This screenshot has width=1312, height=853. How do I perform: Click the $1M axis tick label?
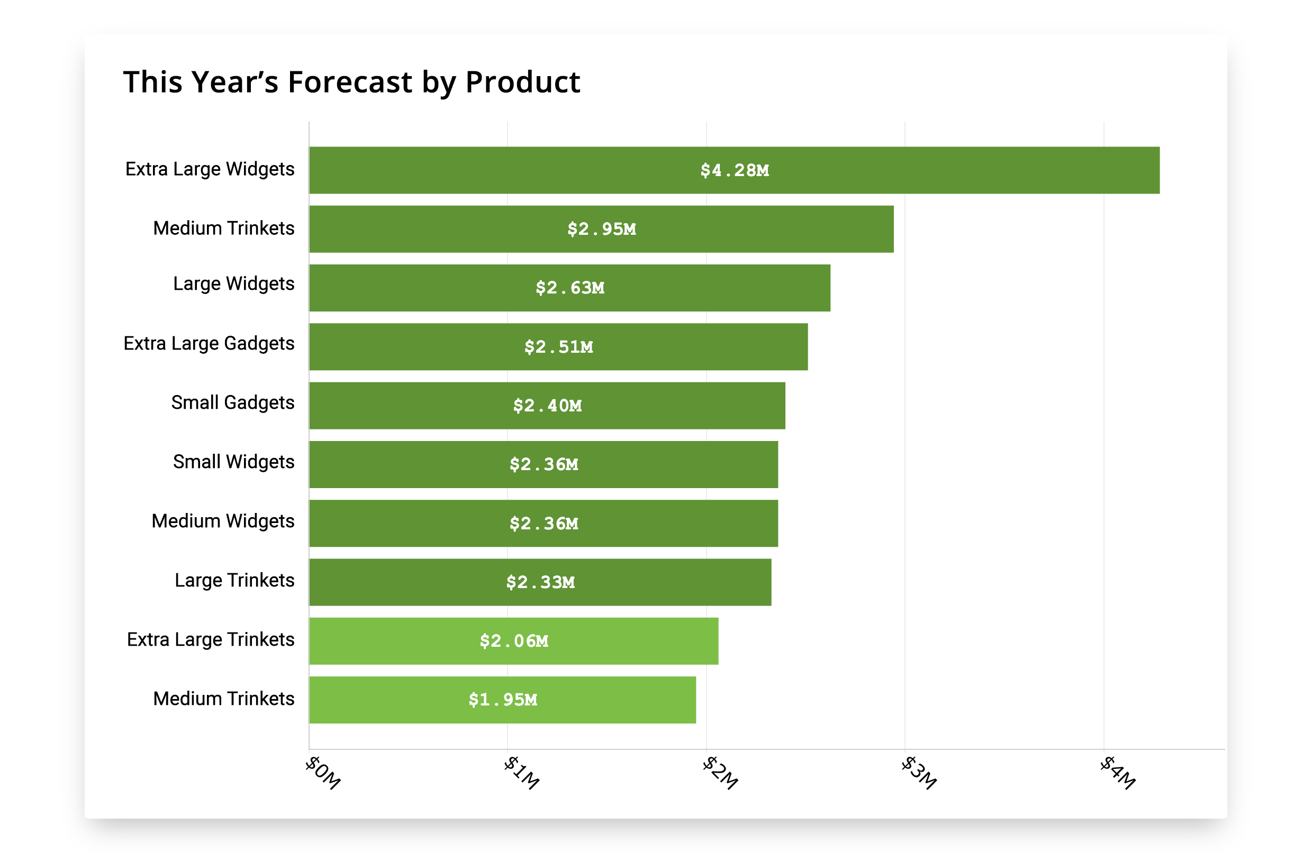click(x=521, y=773)
